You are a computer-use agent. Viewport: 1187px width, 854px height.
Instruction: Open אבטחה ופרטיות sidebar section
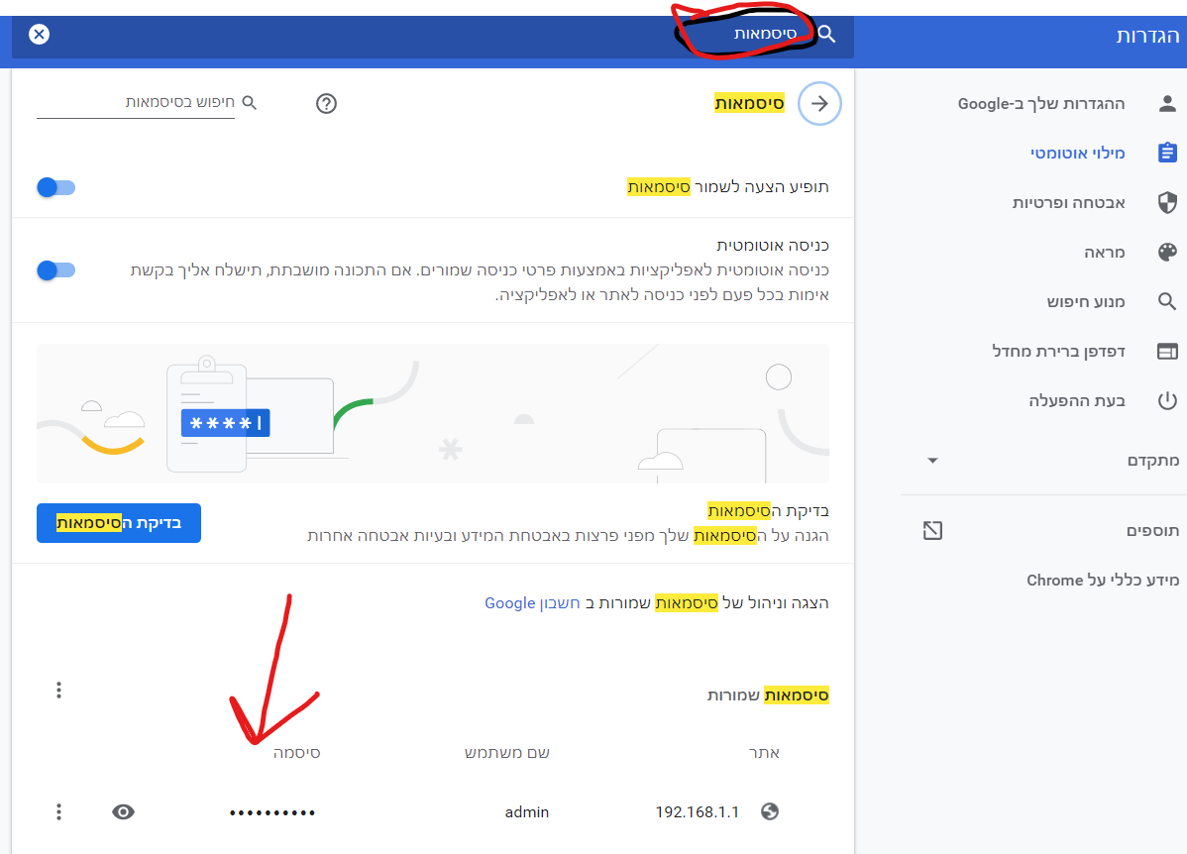tap(1069, 203)
